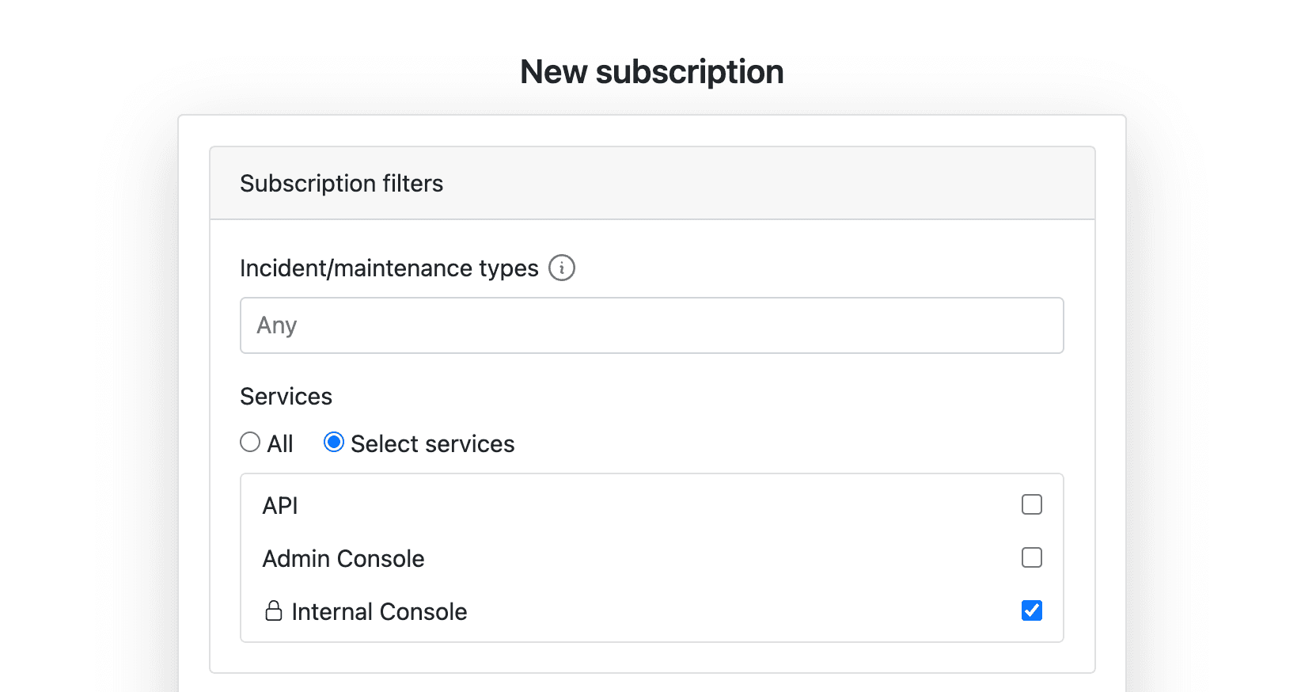Click the Admin Console row label
Image resolution: width=1301 pixels, height=692 pixels.
[343, 558]
